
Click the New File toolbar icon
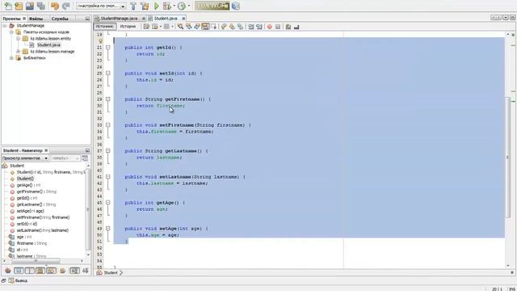pos(8,6)
